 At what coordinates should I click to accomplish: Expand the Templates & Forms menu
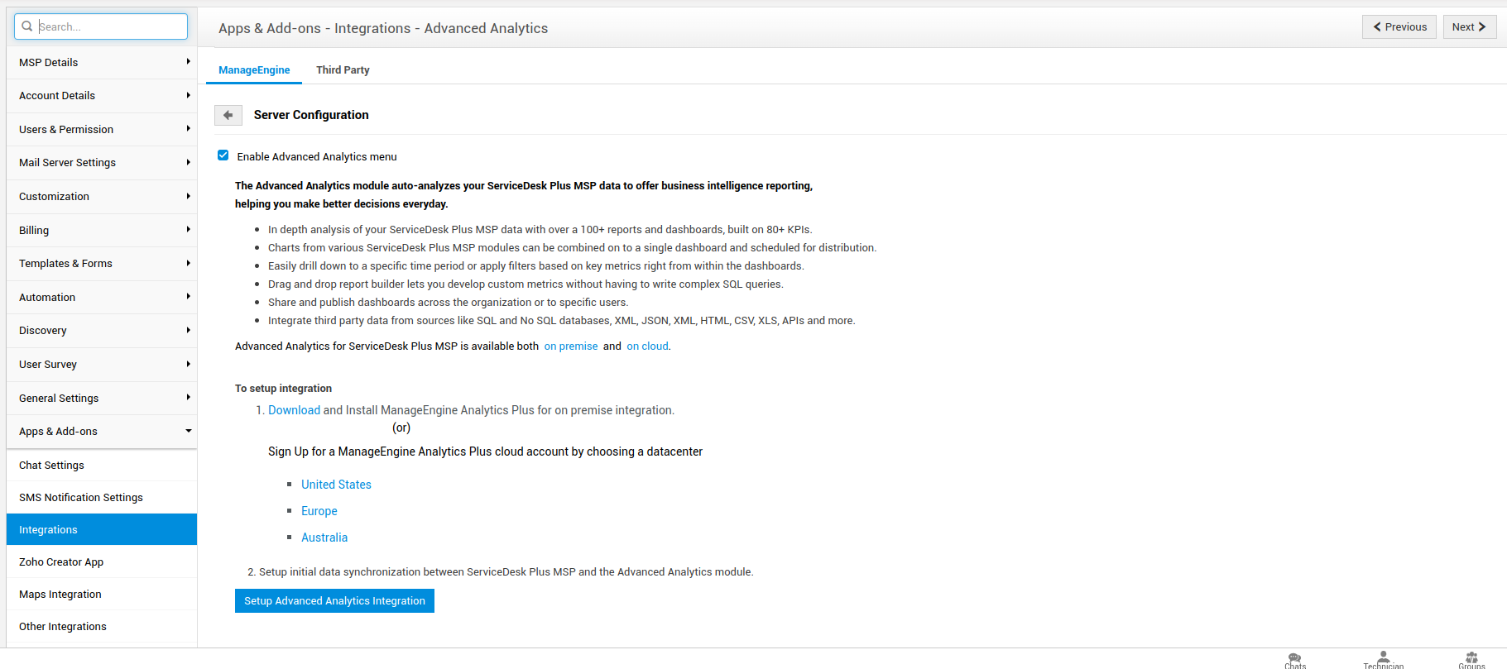102,264
